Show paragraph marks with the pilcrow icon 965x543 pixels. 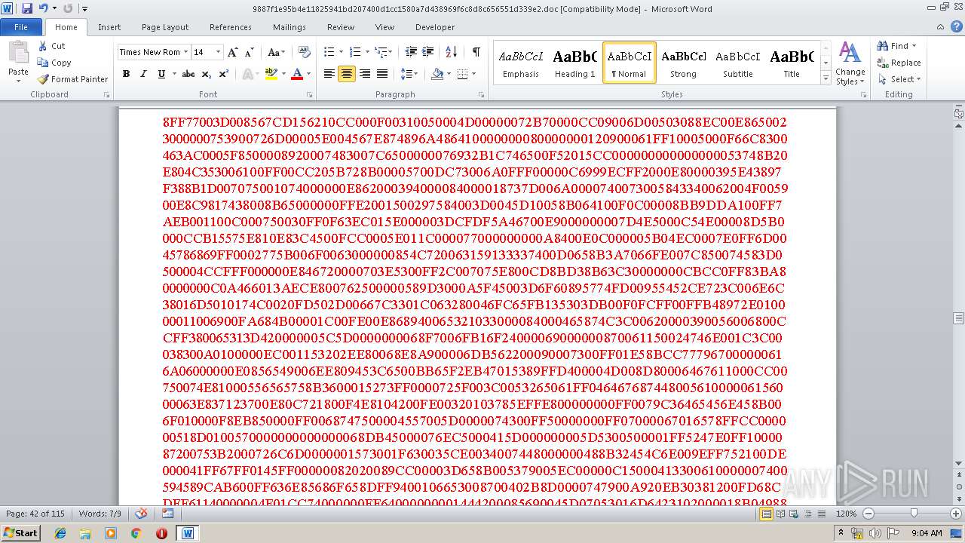pyautogui.click(x=476, y=52)
